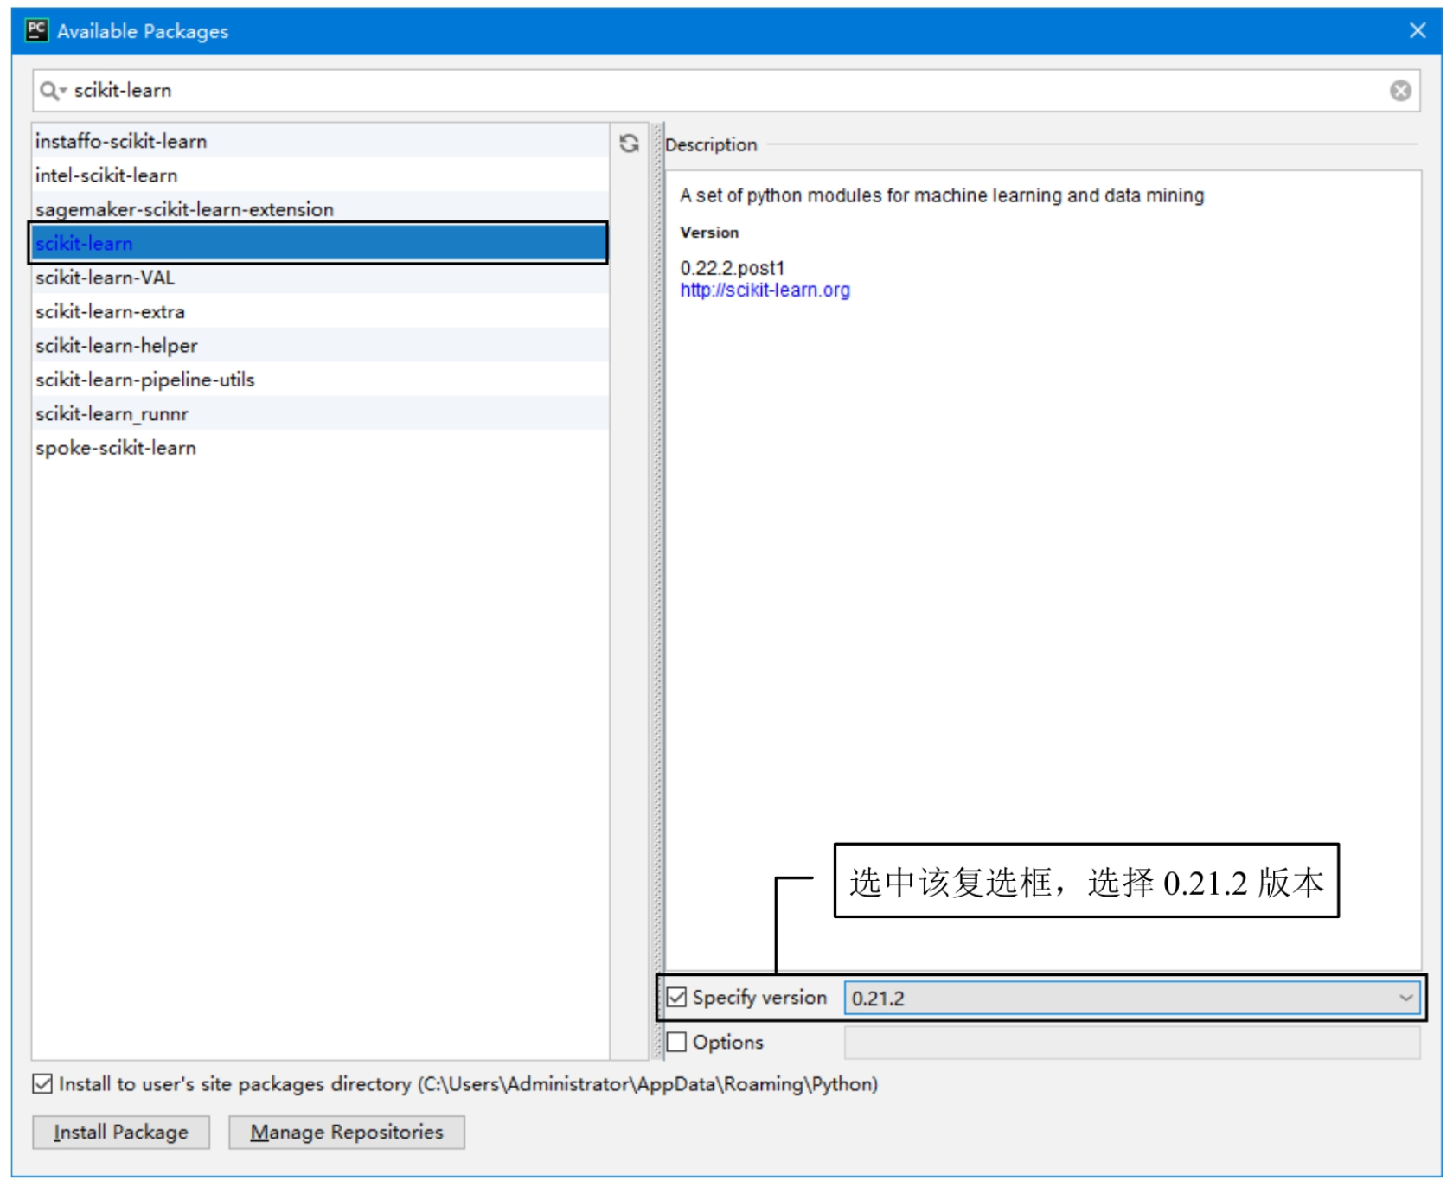Viewport: 1453px width, 1187px height.
Task: Click the Install Package button
Action: [x=120, y=1132]
